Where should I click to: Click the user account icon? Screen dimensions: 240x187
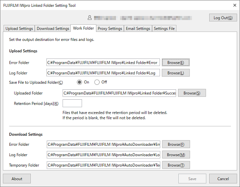tap(90, 18)
